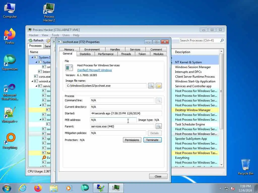The width and height of the screenshot is (258, 193).
Task: Click the taskbar clock showing 7:59 PM
Action: click(245, 188)
